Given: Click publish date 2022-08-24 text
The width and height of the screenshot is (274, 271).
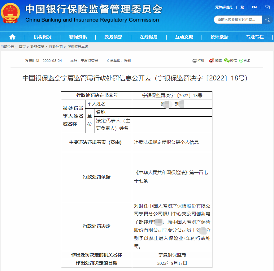Looking at the screenshot, I should pos(52,61).
